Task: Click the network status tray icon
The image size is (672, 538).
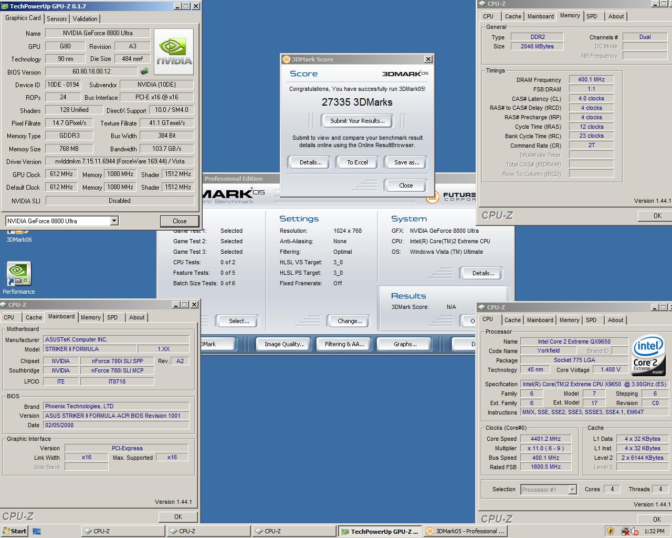Action: 625,531
